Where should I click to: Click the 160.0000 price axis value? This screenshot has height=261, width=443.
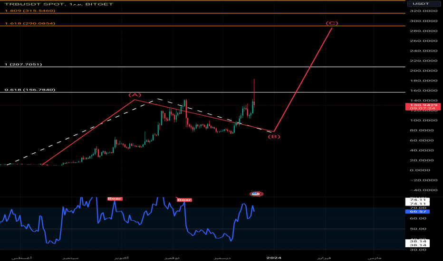[424, 91]
